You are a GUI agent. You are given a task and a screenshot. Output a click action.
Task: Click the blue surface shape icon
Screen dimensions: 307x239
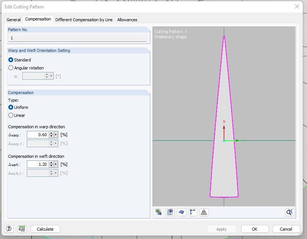(x=181, y=212)
